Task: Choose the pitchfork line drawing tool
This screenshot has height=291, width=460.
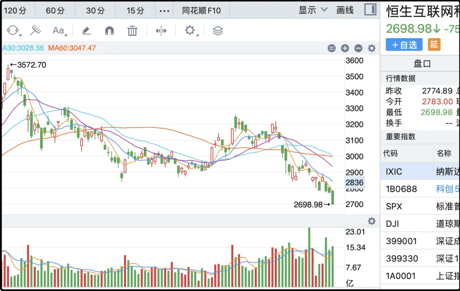Action: (35, 31)
